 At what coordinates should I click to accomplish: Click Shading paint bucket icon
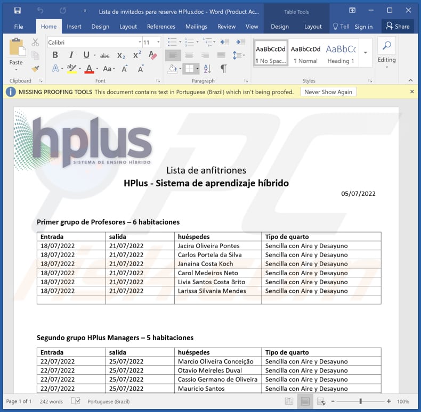pos(172,69)
